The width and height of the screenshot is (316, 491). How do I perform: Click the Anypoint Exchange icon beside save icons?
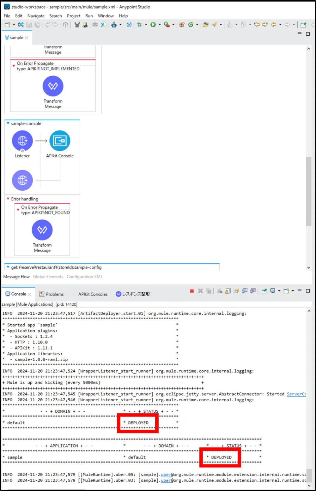click(x=21, y=25)
